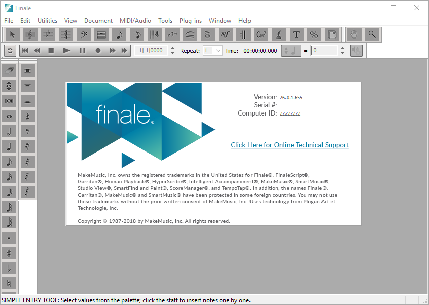Select the Hand Grabber tool
Image resolution: width=429 pixels, height=305 pixels.
(354, 34)
